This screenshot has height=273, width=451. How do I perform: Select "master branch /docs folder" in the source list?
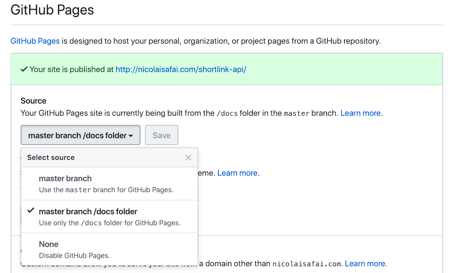coord(88,212)
